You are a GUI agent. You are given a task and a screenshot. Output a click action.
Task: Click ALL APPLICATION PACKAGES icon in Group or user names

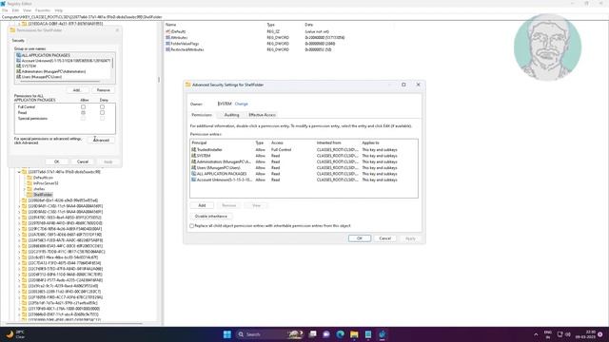coord(19,55)
